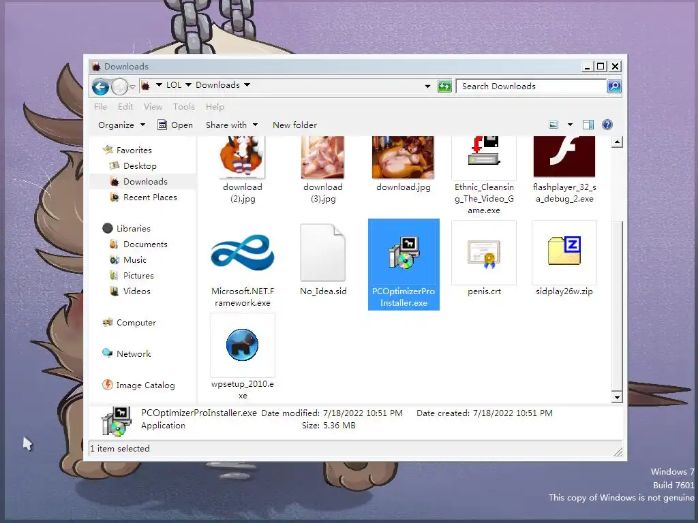Click Date created value in details pane
The height and width of the screenshot is (523, 698).
click(x=513, y=413)
